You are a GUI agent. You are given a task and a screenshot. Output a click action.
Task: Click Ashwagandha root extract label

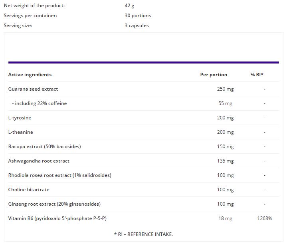click(x=39, y=161)
